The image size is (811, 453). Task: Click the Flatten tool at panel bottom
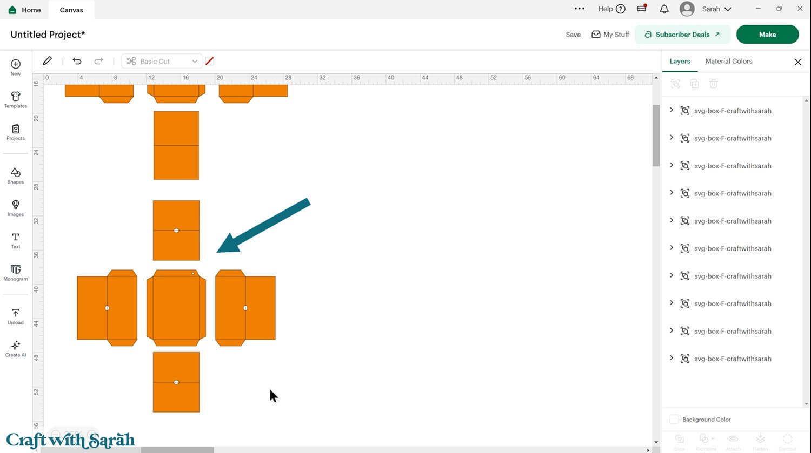(760, 442)
